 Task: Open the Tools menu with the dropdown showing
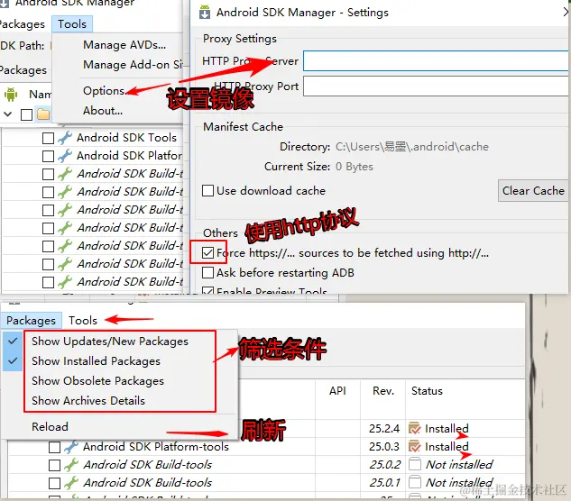pos(72,24)
